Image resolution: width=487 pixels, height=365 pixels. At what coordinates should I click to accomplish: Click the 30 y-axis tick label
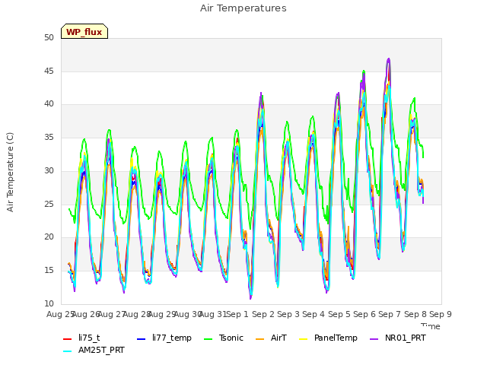pos(49,170)
